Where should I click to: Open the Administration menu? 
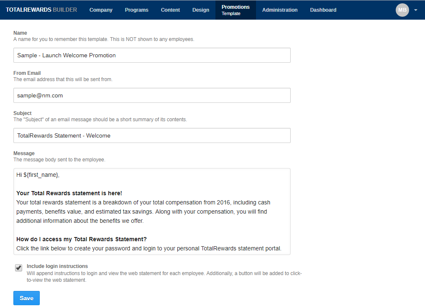(x=280, y=10)
